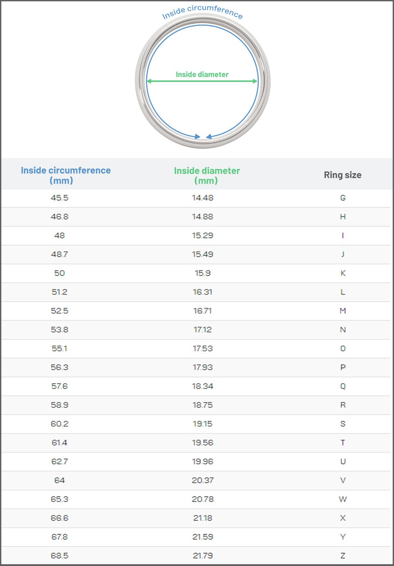Click the 18.34 inside diameter value
The width and height of the screenshot is (394, 566).
(203, 386)
